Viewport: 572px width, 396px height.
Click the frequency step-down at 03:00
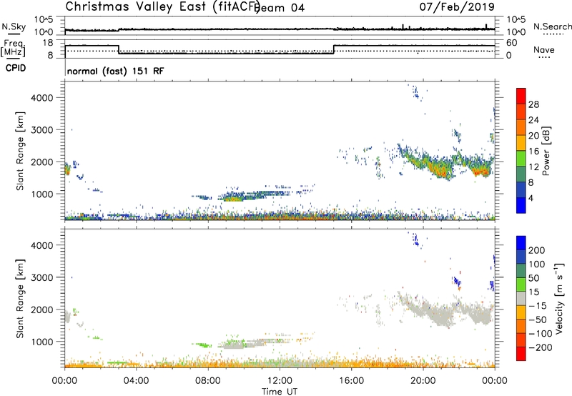119,49
